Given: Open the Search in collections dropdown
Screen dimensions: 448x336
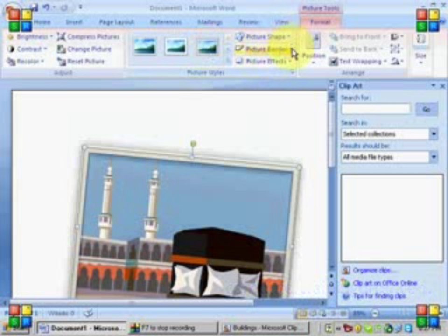Looking at the screenshot, I should point(434,134).
